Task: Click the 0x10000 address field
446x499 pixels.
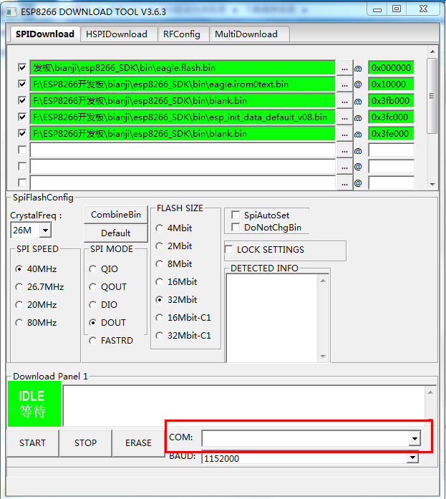Action: pyautogui.click(x=391, y=84)
